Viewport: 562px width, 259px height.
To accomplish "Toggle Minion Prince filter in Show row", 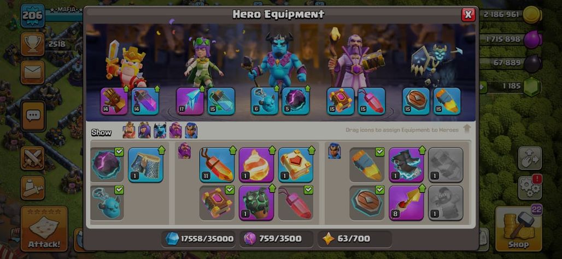I will pyautogui.click(x=160, y=131).
